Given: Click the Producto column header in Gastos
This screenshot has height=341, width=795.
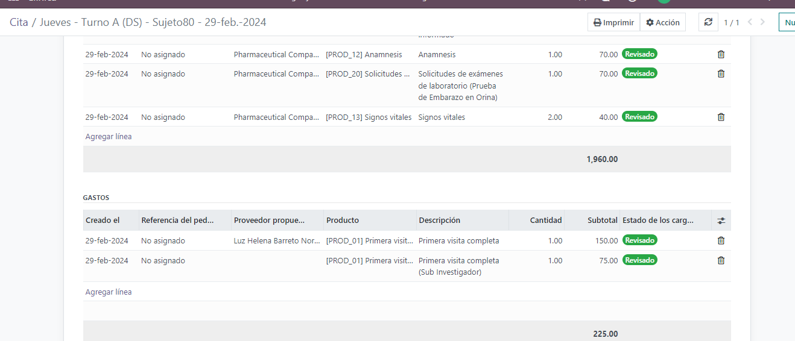Looking at the screenshot, I should (x=343, y=221).
